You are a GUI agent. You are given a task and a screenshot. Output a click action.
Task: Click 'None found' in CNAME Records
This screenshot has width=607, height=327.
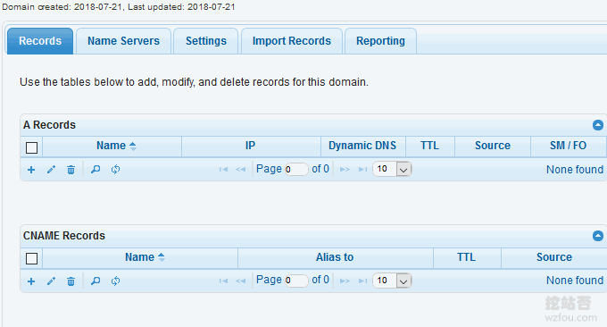coord(575,281)
